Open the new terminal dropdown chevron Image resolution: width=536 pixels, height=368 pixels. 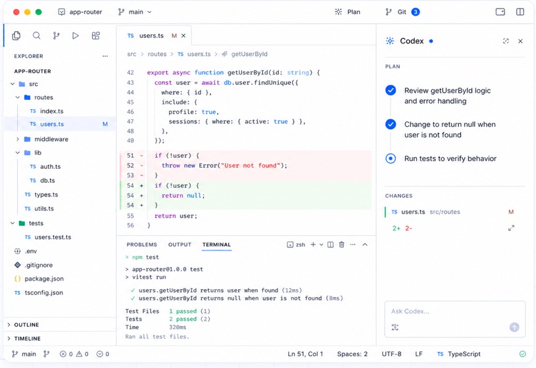coord(322,244)
